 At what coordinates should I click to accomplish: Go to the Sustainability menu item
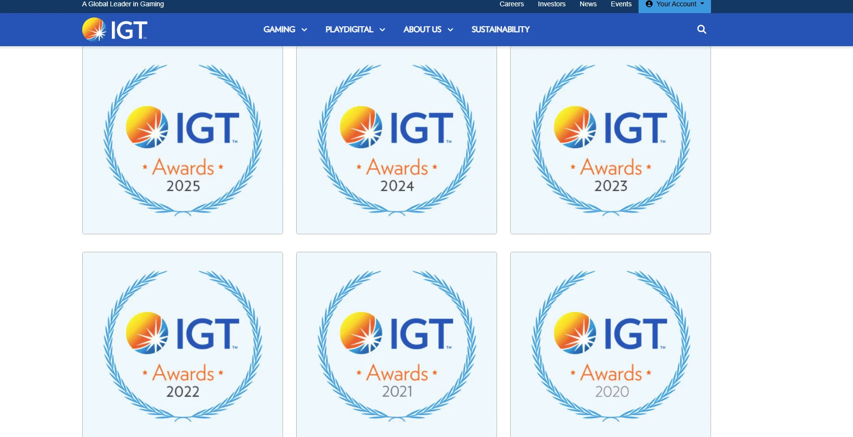pyautogui.click(x=500, y=29)
